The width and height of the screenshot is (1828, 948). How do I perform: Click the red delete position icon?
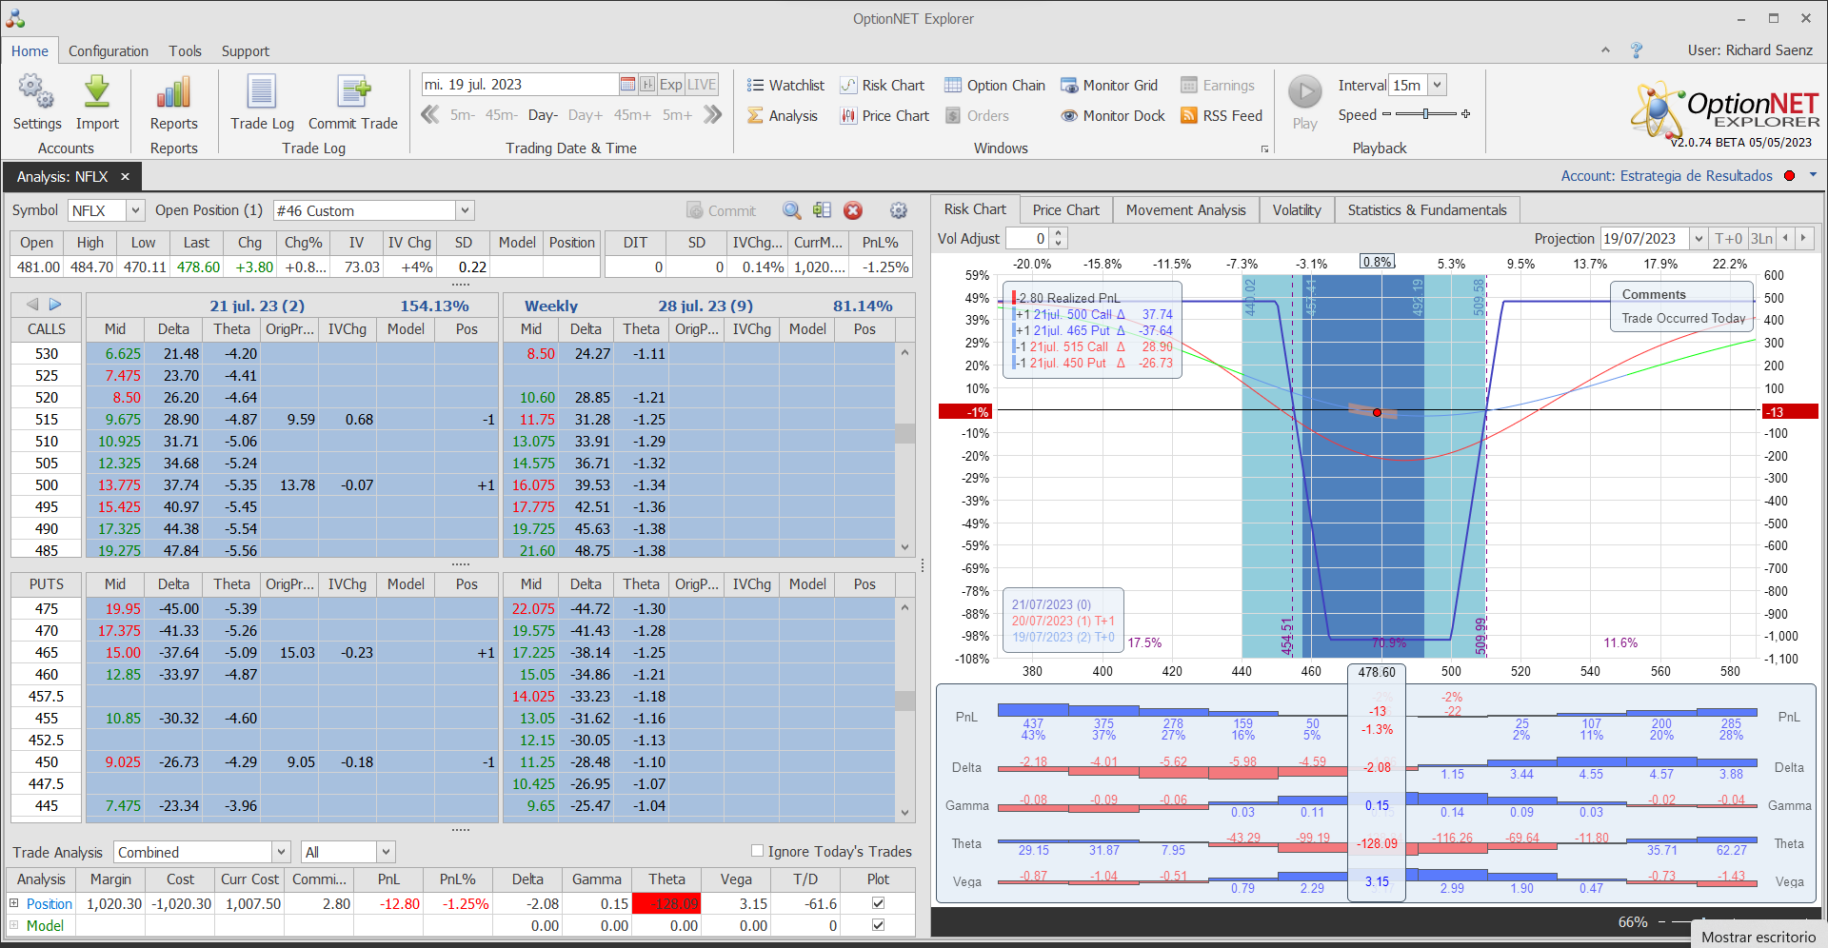[x=853, y=211]
